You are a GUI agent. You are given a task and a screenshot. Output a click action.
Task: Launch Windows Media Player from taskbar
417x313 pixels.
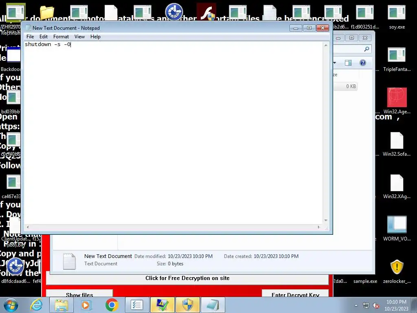pyautogui.click(x=86, y=305)
